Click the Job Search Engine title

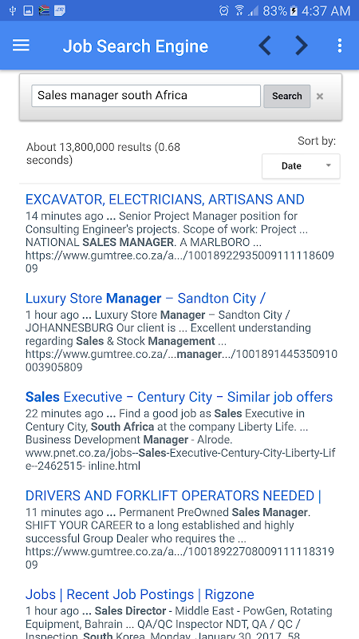click(x=136, y=46)
